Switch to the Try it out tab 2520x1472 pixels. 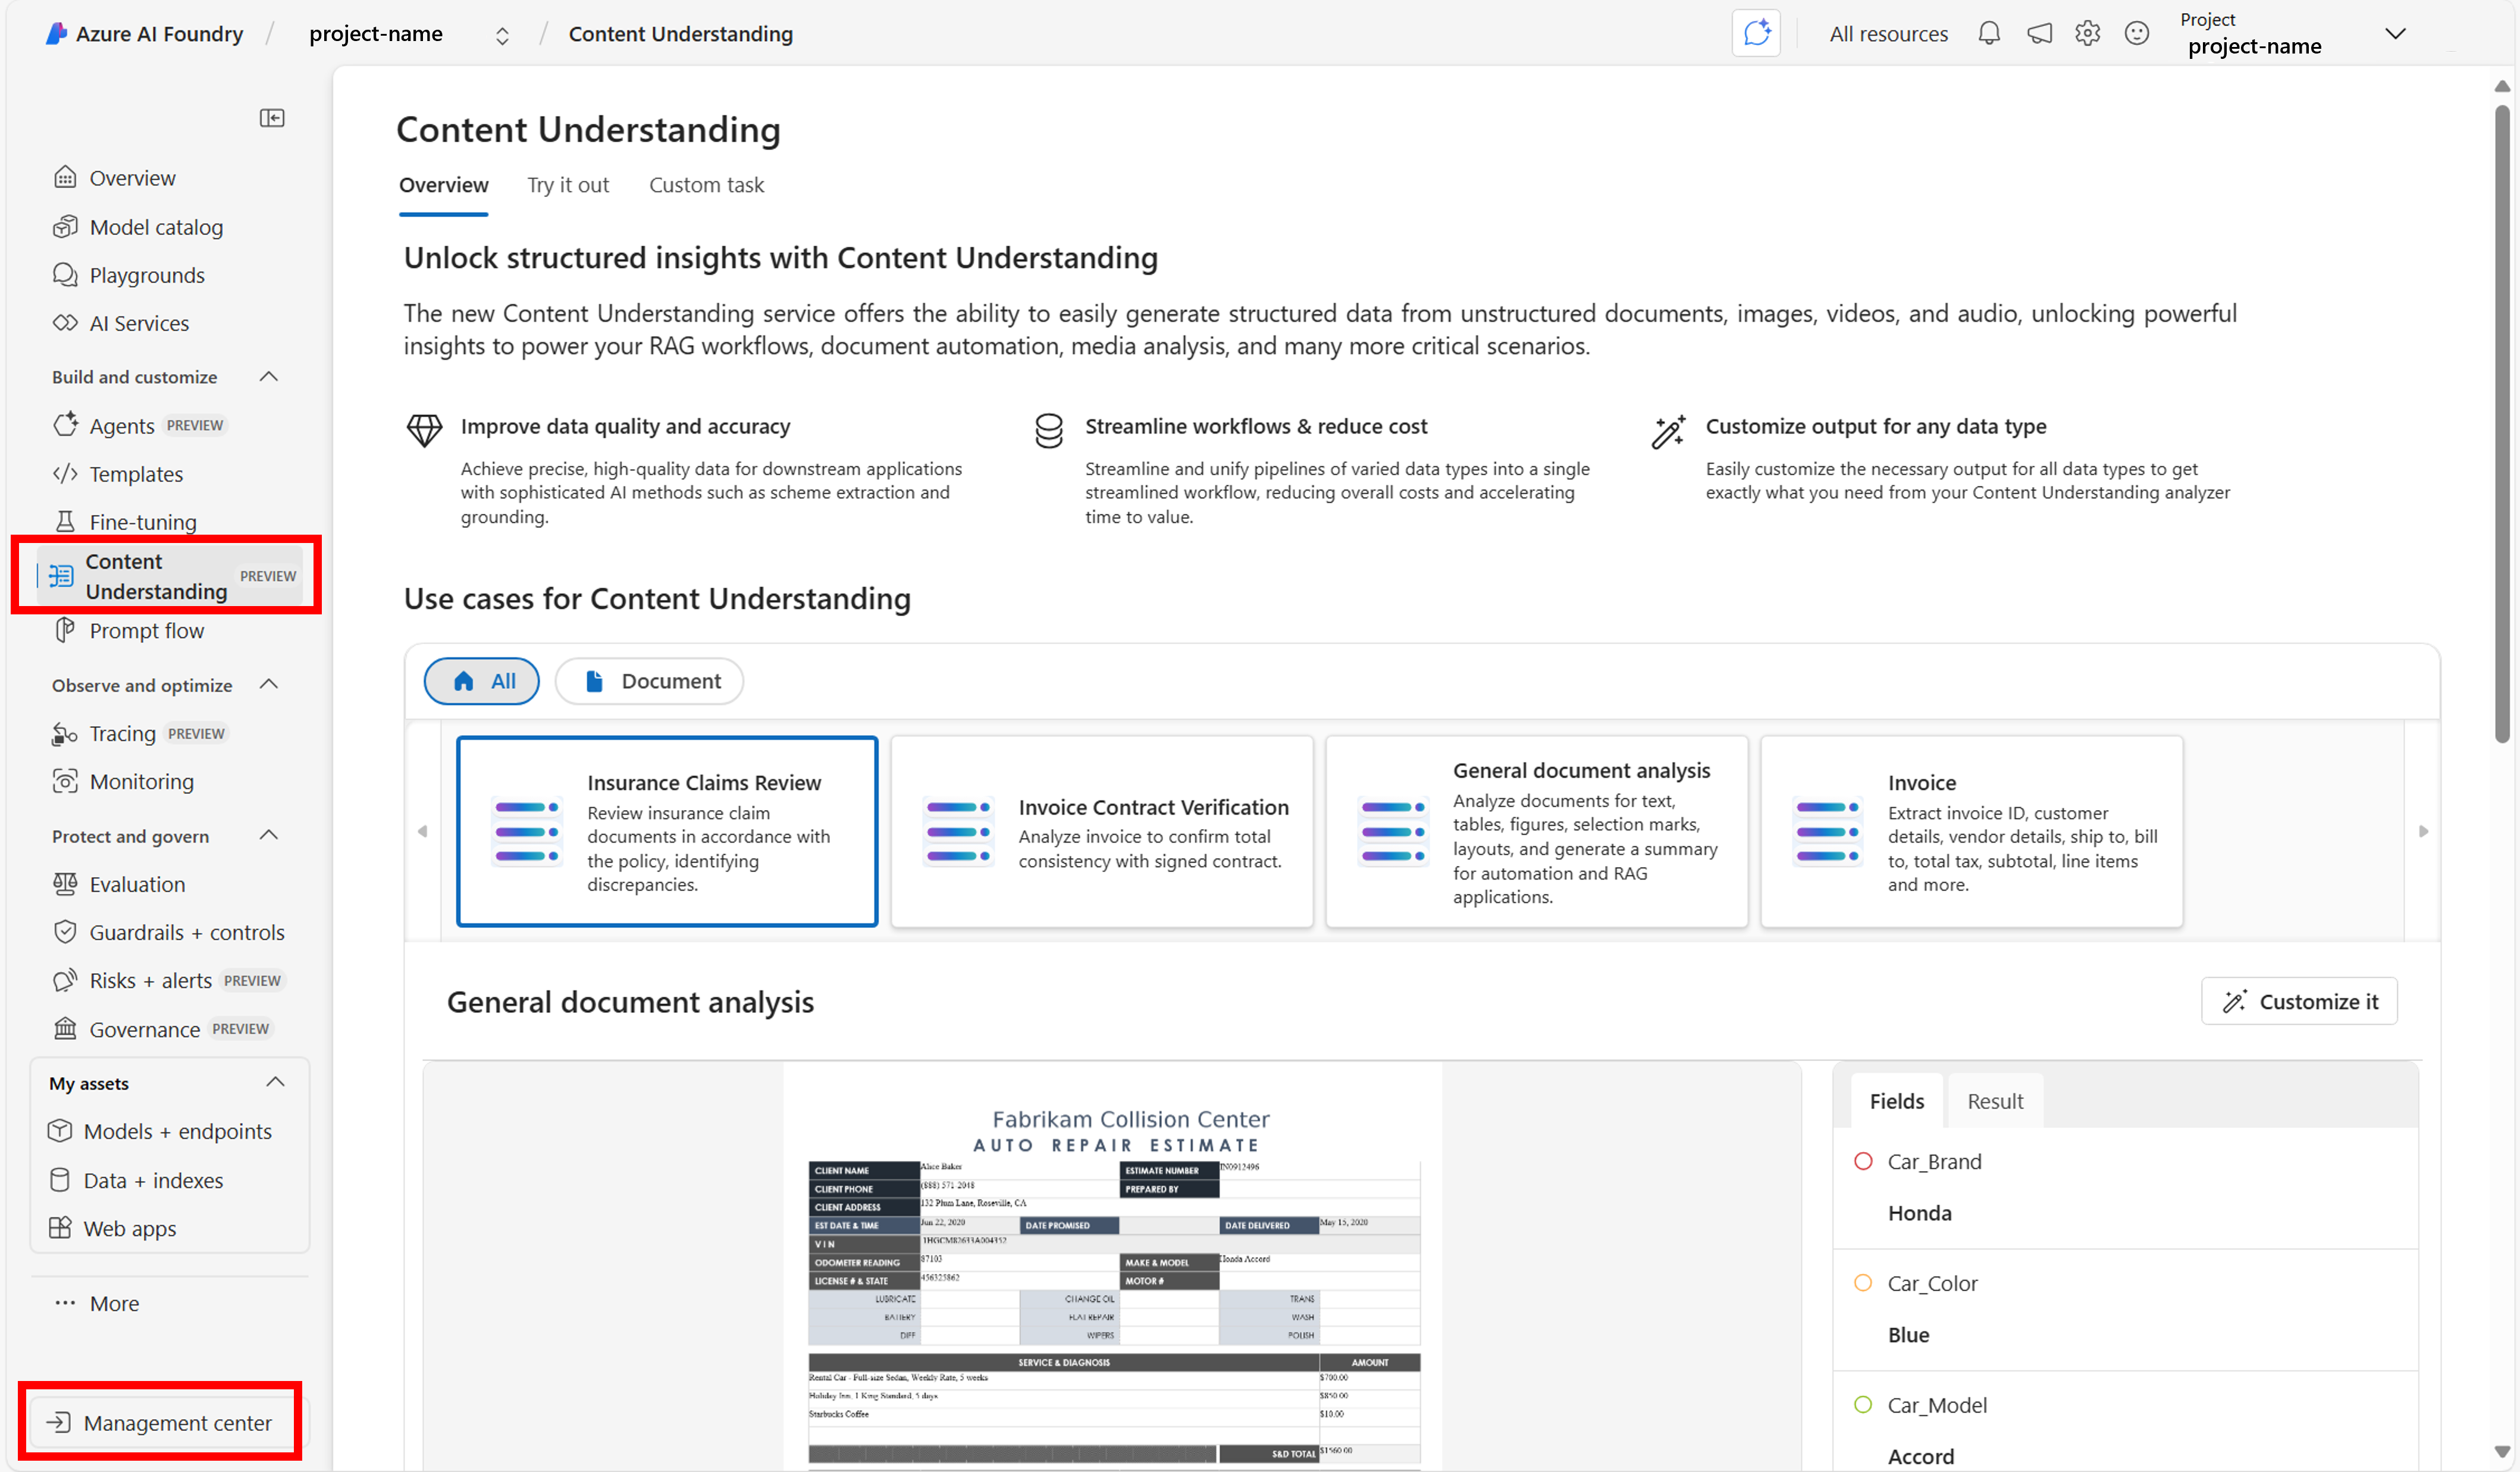tap(568, 185)
